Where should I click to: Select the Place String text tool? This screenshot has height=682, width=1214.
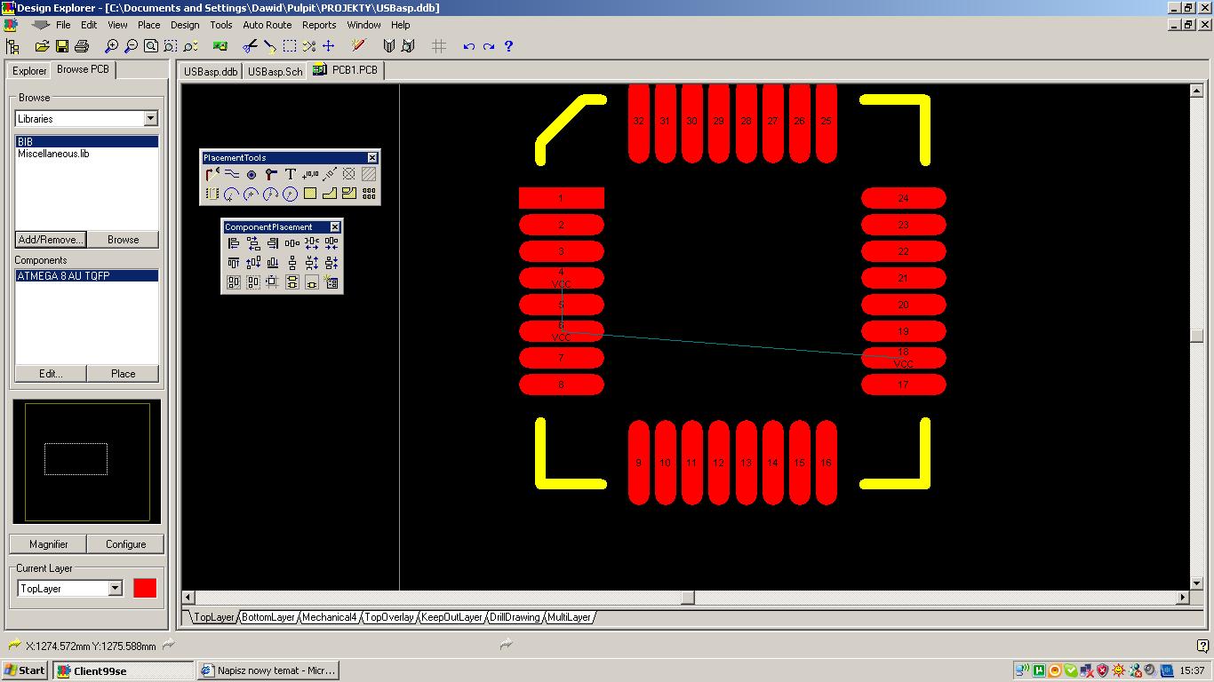tap(291, 175)
